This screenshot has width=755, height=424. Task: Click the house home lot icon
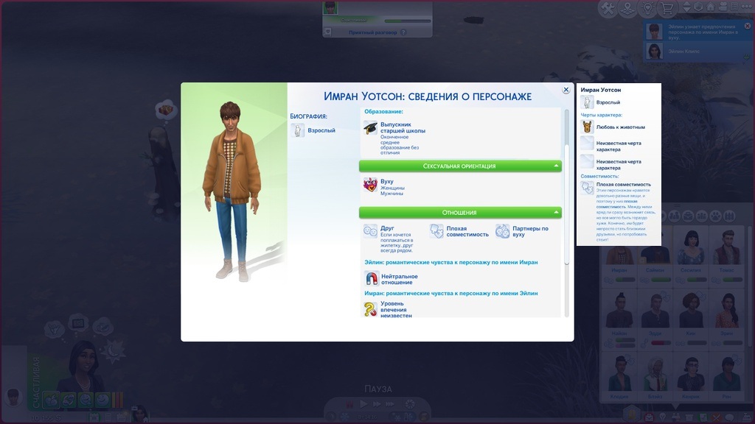pos(711,7)
